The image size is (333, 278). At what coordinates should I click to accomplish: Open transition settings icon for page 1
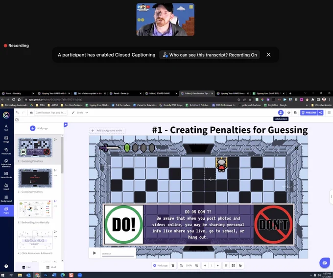55,139
